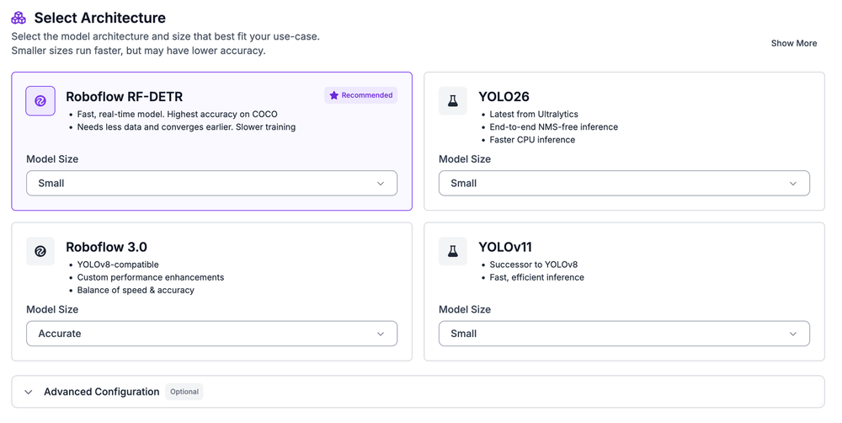
Task: Click the Roboflow 3.0 card title
Action: coord(106,247)
